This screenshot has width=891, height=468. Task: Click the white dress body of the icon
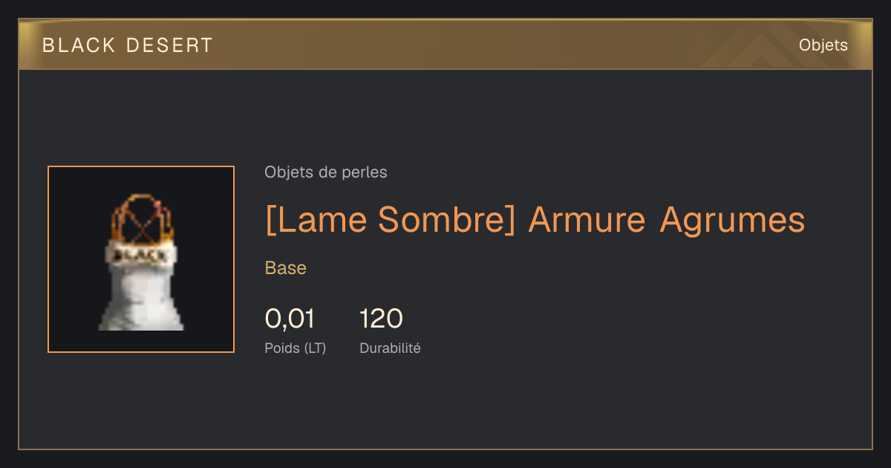[141, 299]
